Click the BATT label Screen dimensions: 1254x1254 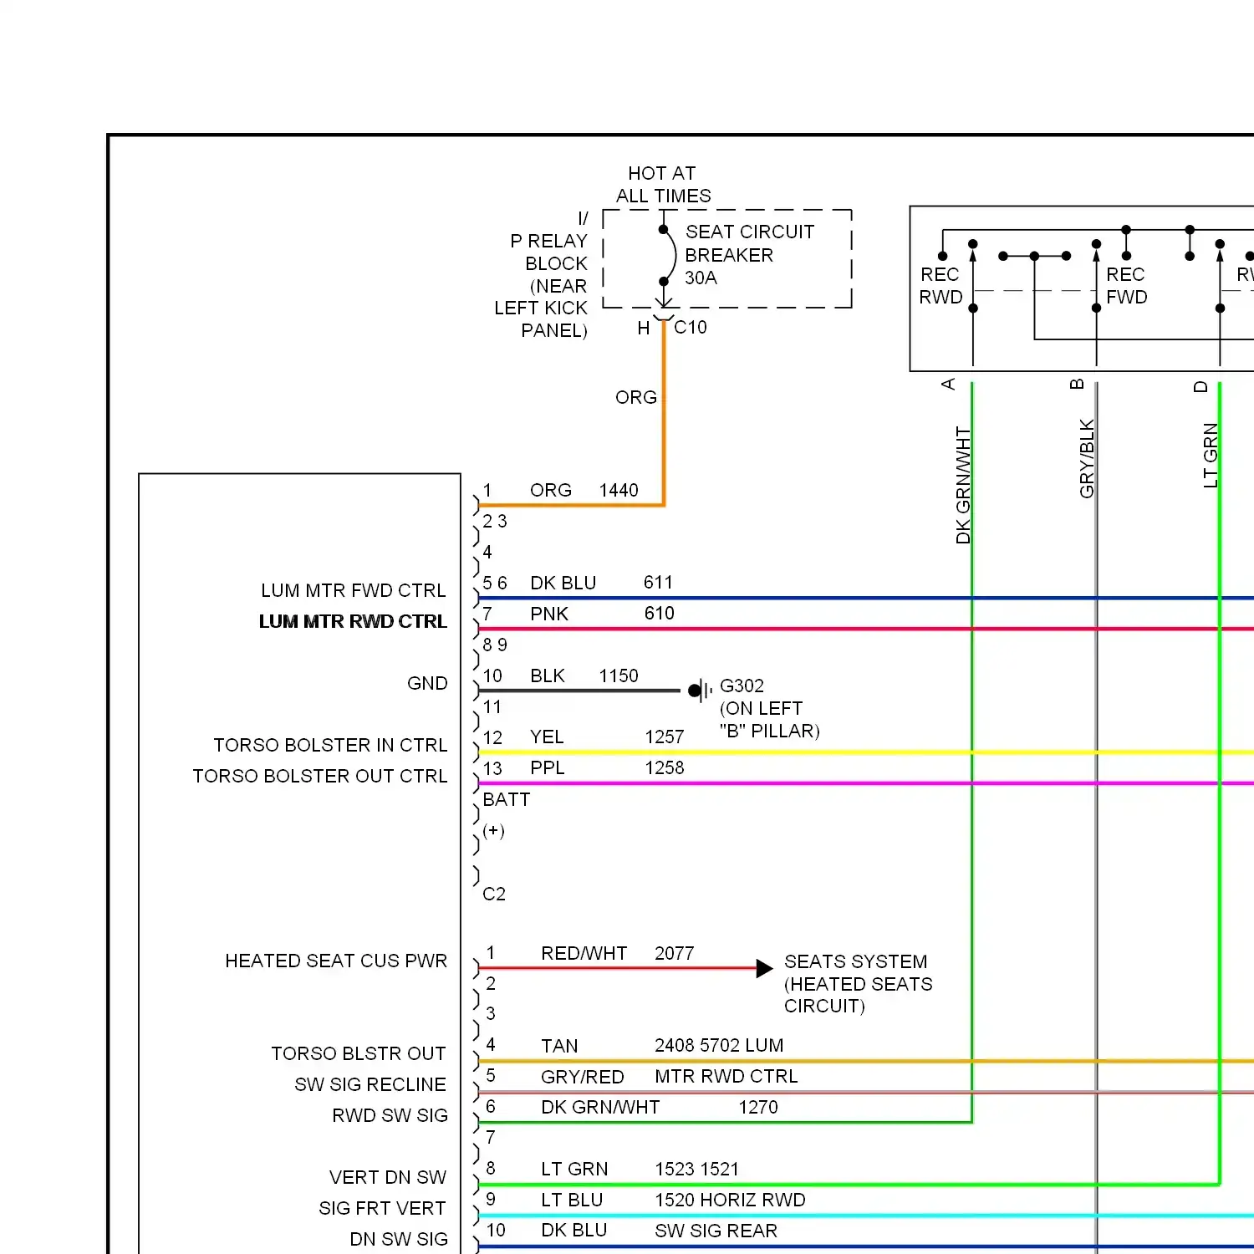[x=507, y=800]
